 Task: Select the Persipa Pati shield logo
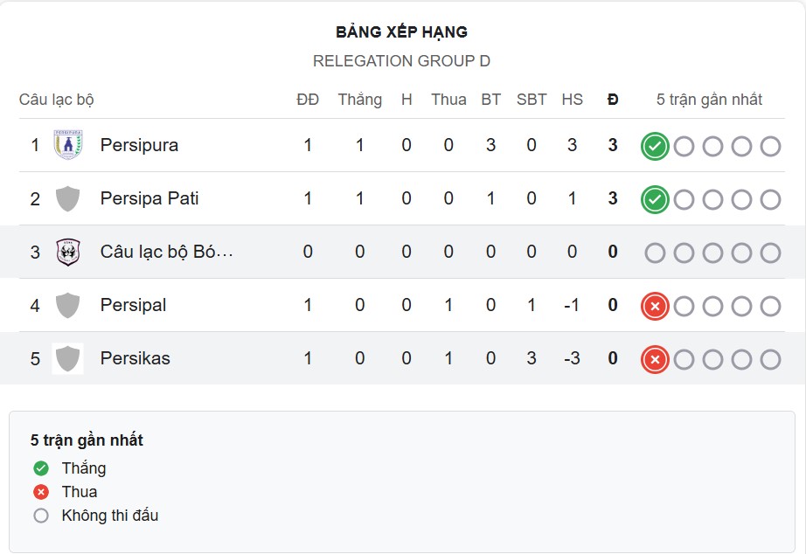click(x=66, y=197)
